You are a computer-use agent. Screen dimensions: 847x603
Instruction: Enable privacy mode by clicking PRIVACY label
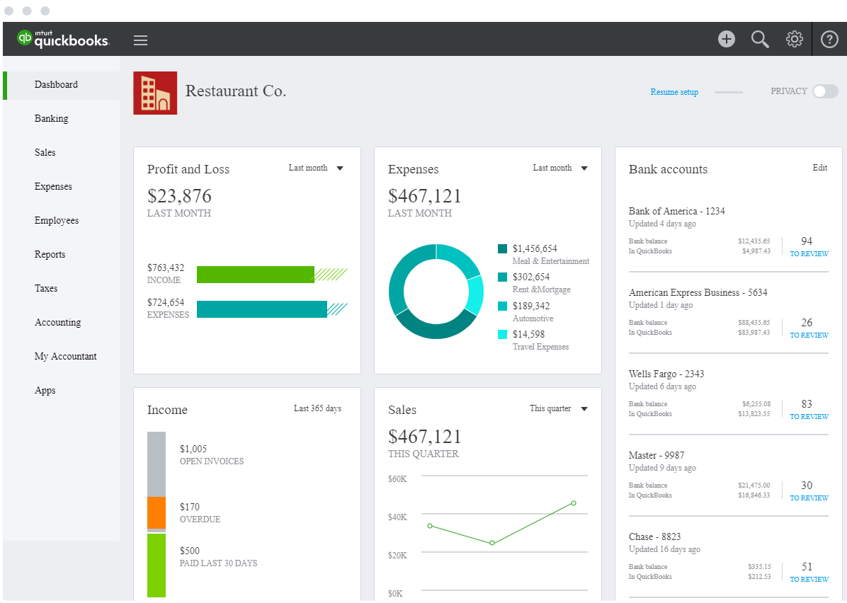click(788, 91)
